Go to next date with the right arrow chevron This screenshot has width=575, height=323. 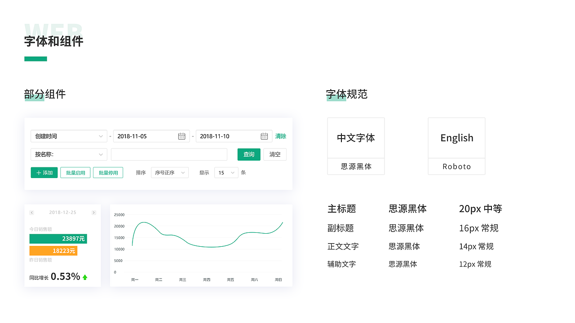pyautogui.click(x=94, y=212)
